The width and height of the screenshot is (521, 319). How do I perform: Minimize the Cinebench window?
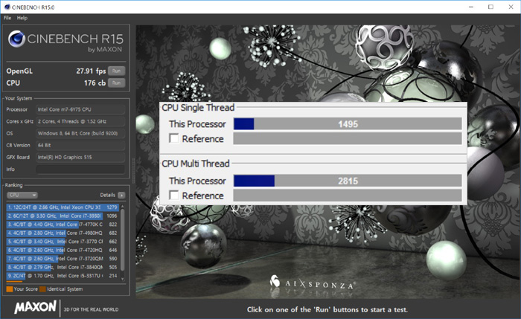pyautogui.click(x=471, y=7)
